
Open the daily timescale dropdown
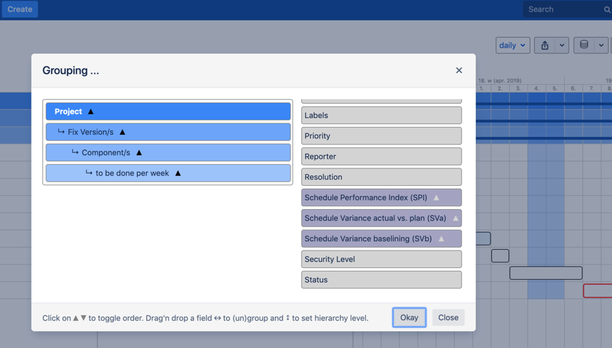(x=512, y=46)
